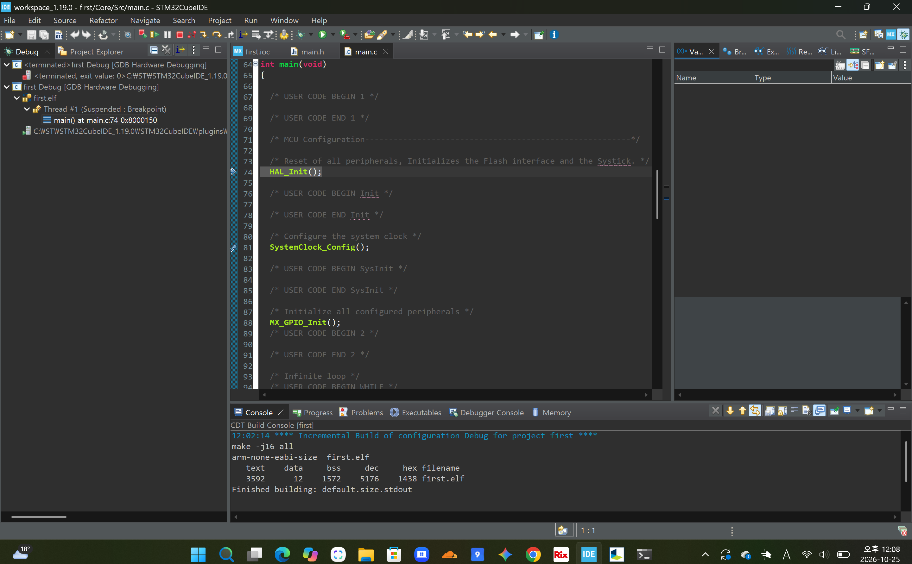This screenshot has width=912, height=564.
Task: Remove all terminated launches in Debug view
Action: click(x=166, y=50)
